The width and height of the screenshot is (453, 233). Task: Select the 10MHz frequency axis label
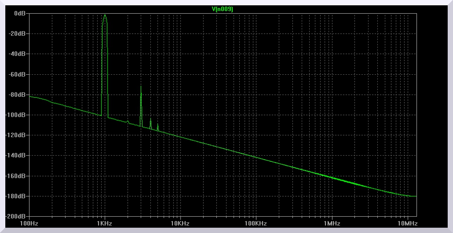point(407,224)
